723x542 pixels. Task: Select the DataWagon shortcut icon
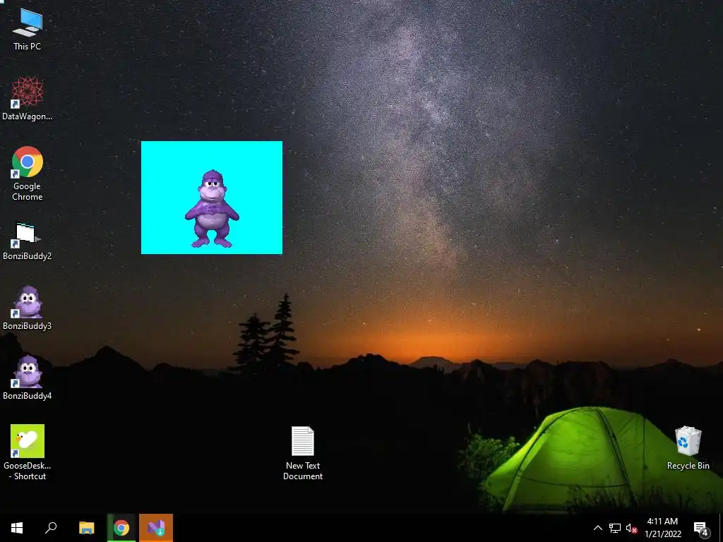point(28,98)
